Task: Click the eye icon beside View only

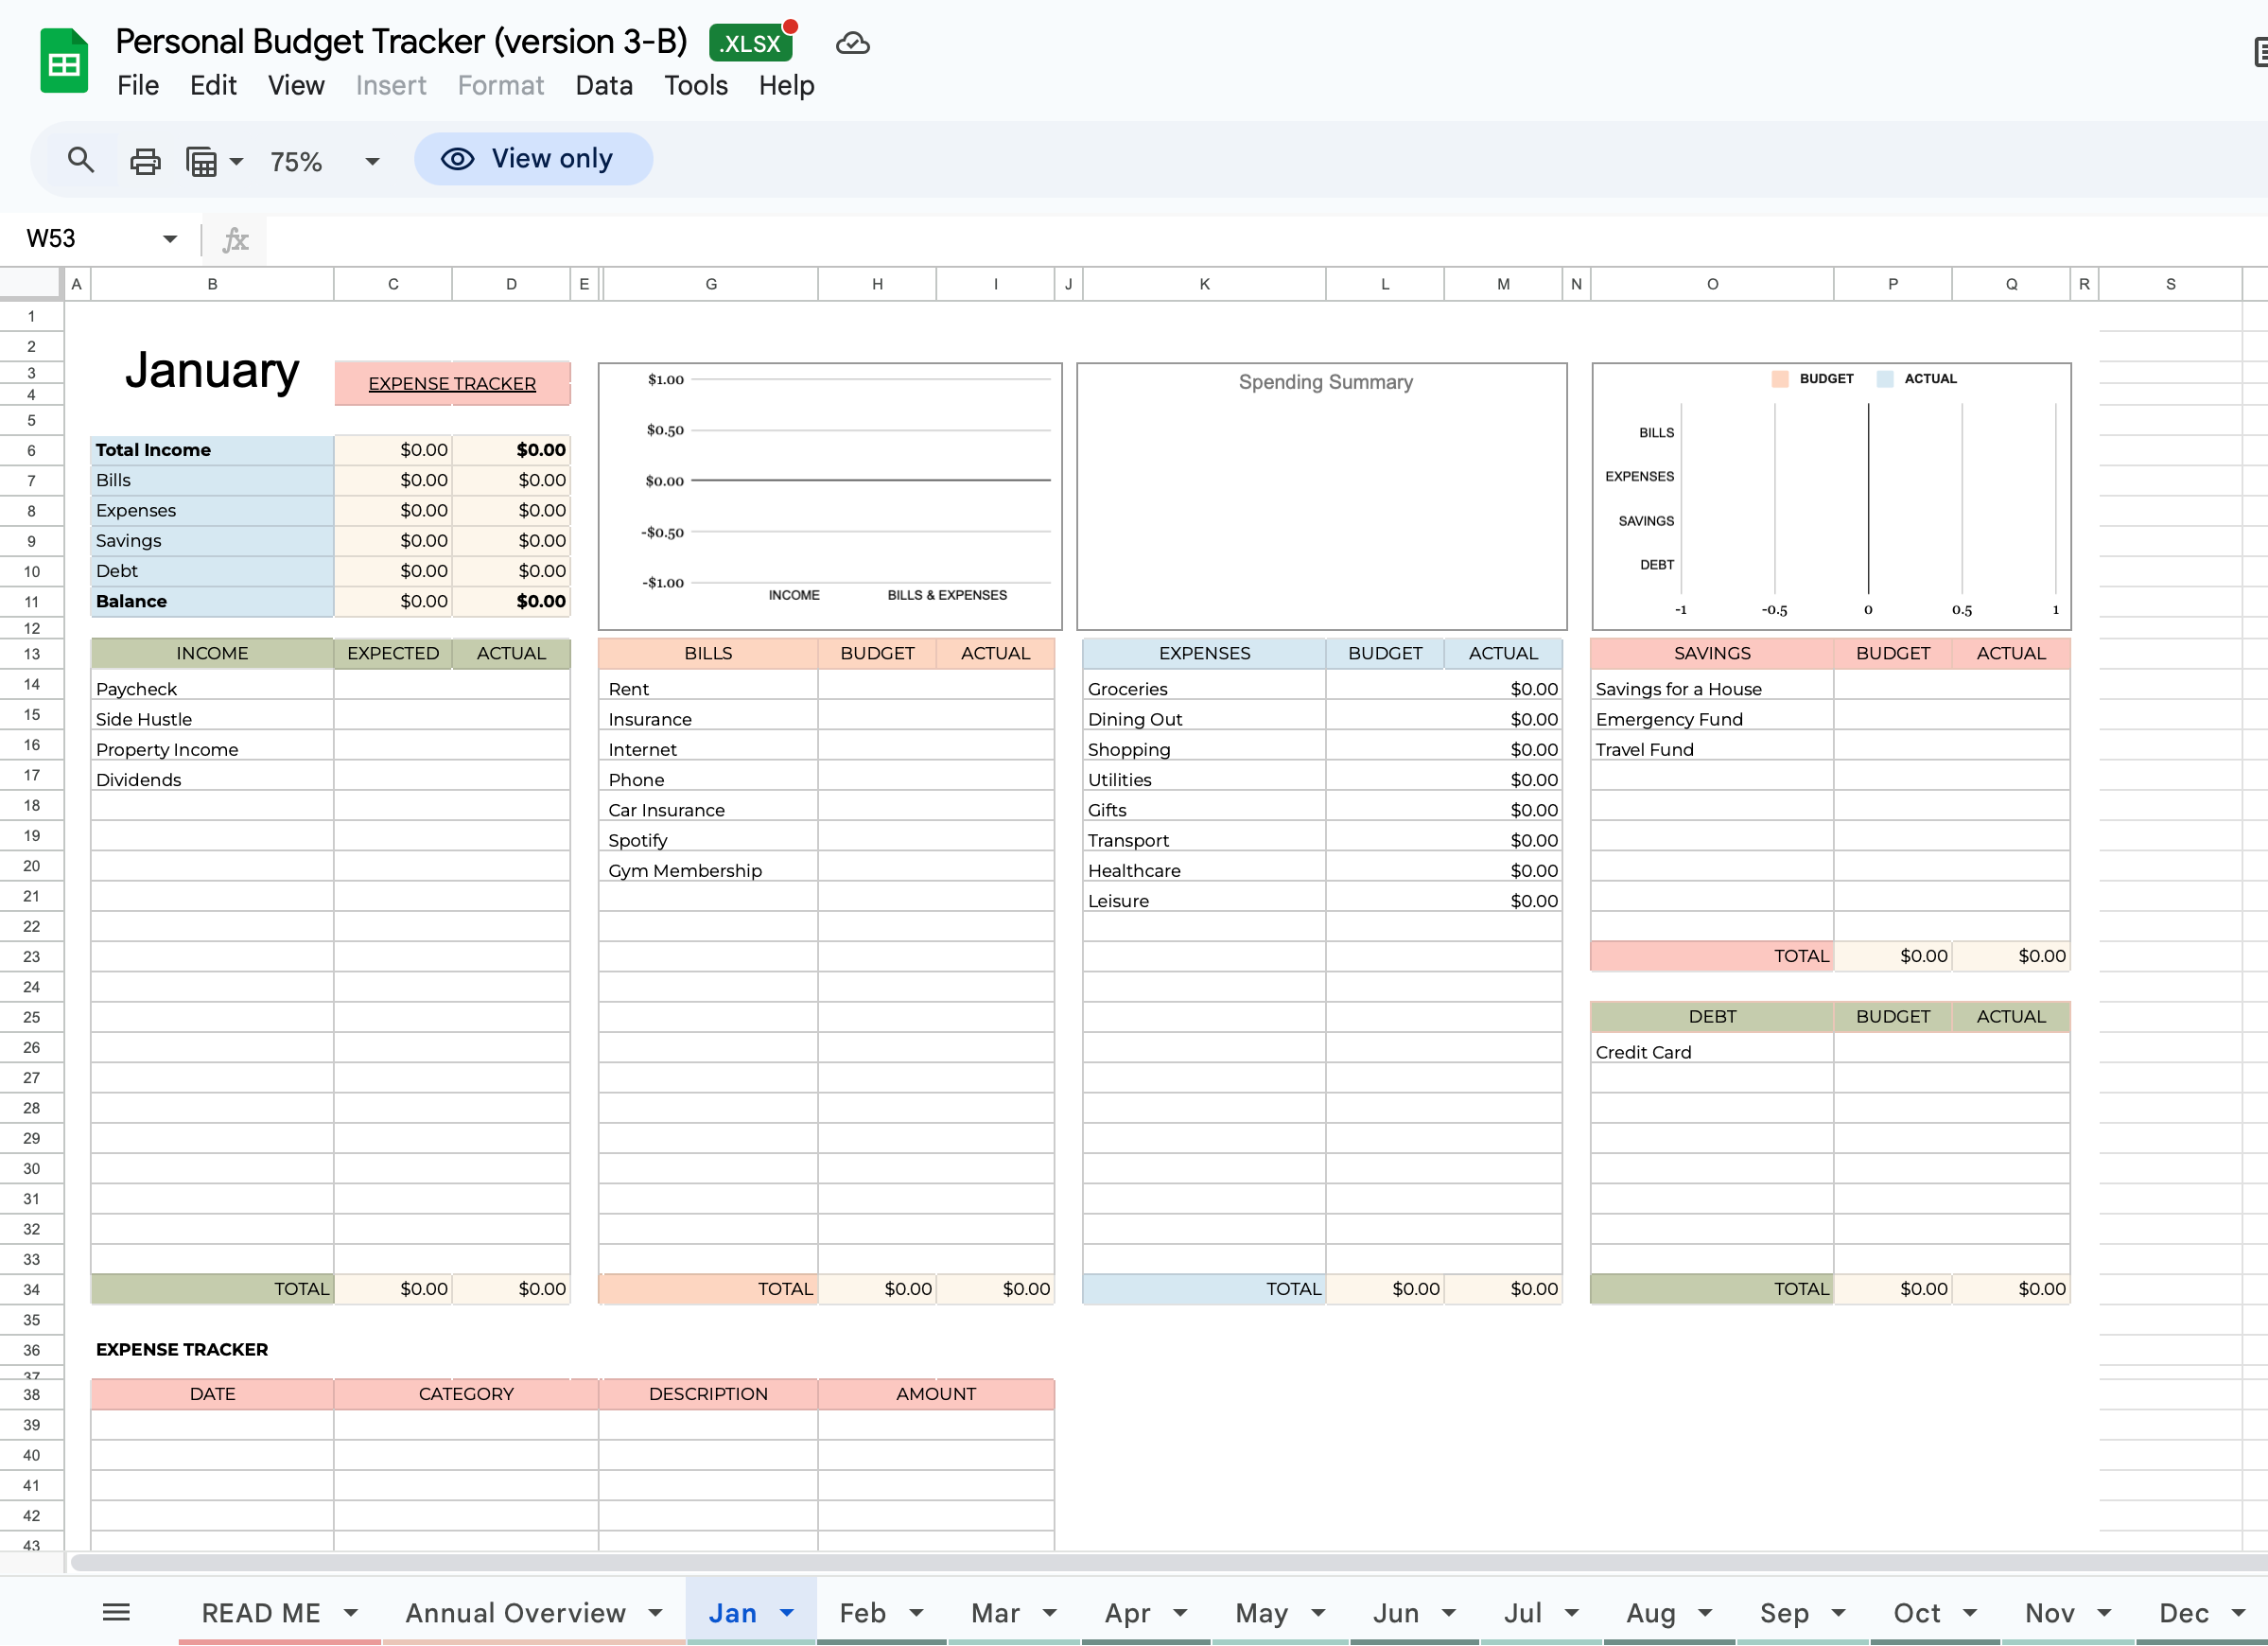Action: click(457, 158)
